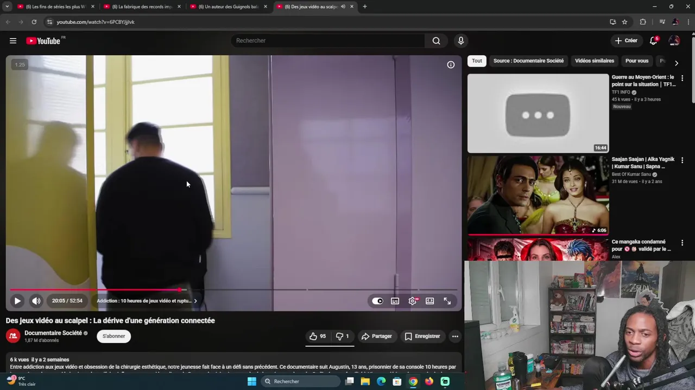Click the Install app icon in address bar
The width and height of the screenshot is (695, 390).
[612, 22]
